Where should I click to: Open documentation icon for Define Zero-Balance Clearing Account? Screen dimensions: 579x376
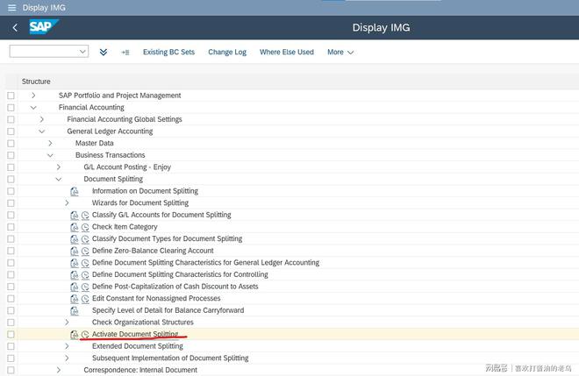(x=75, y=251)
